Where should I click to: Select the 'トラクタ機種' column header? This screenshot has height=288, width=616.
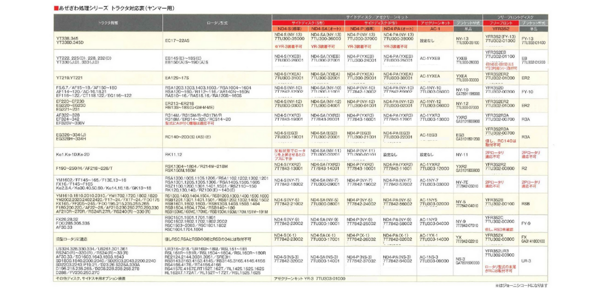coord(108,23)
